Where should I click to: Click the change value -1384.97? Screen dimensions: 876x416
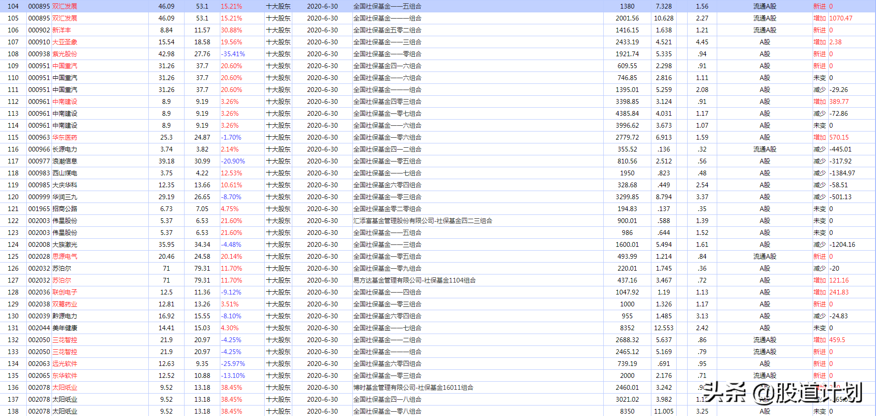tap(842, 173)
